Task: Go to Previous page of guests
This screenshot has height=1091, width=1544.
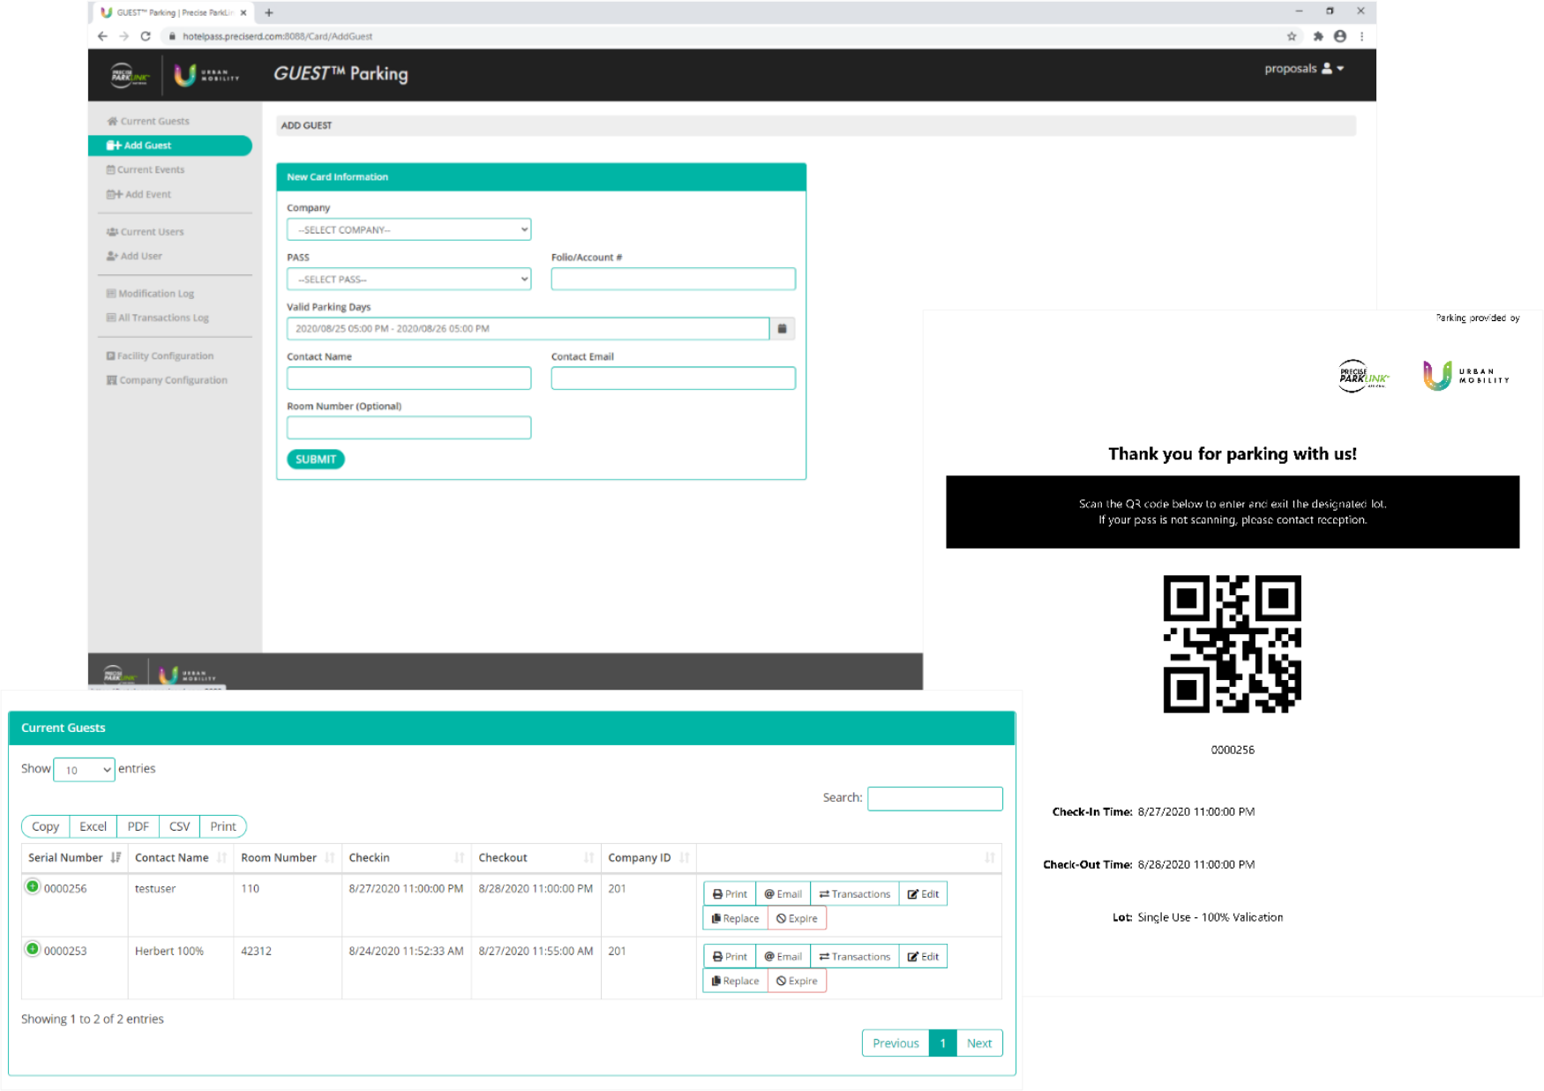Action: 896,1042
